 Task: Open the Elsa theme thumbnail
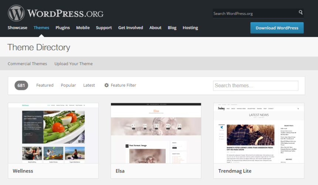[156, 133]
